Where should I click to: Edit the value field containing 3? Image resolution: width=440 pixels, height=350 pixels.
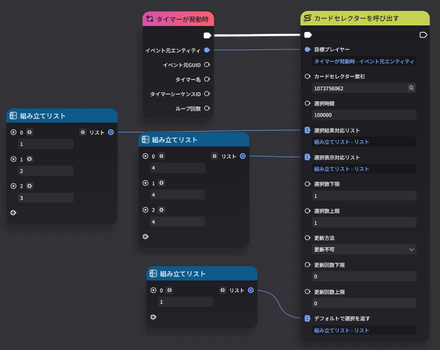(45, 198)
